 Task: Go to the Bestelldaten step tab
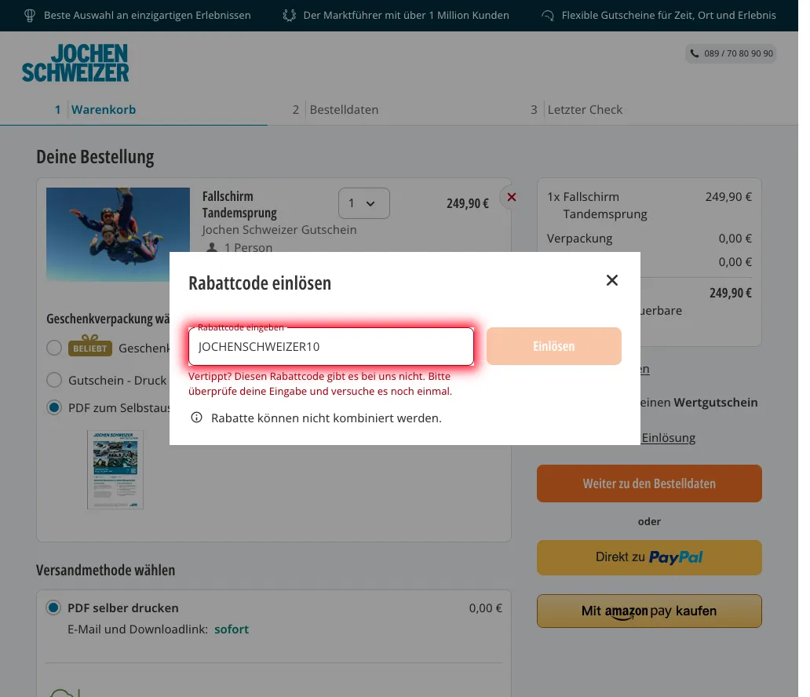tap(335, 110)
